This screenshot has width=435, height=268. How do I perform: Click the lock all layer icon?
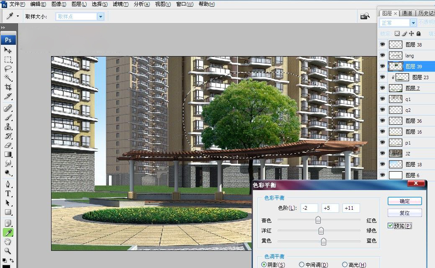tap(419, 33)
